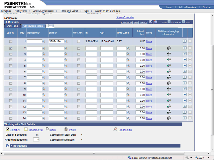The width and height of the screenshot is (214, 160).
Task: Click the Clear Shifts link
Action: 125,130
